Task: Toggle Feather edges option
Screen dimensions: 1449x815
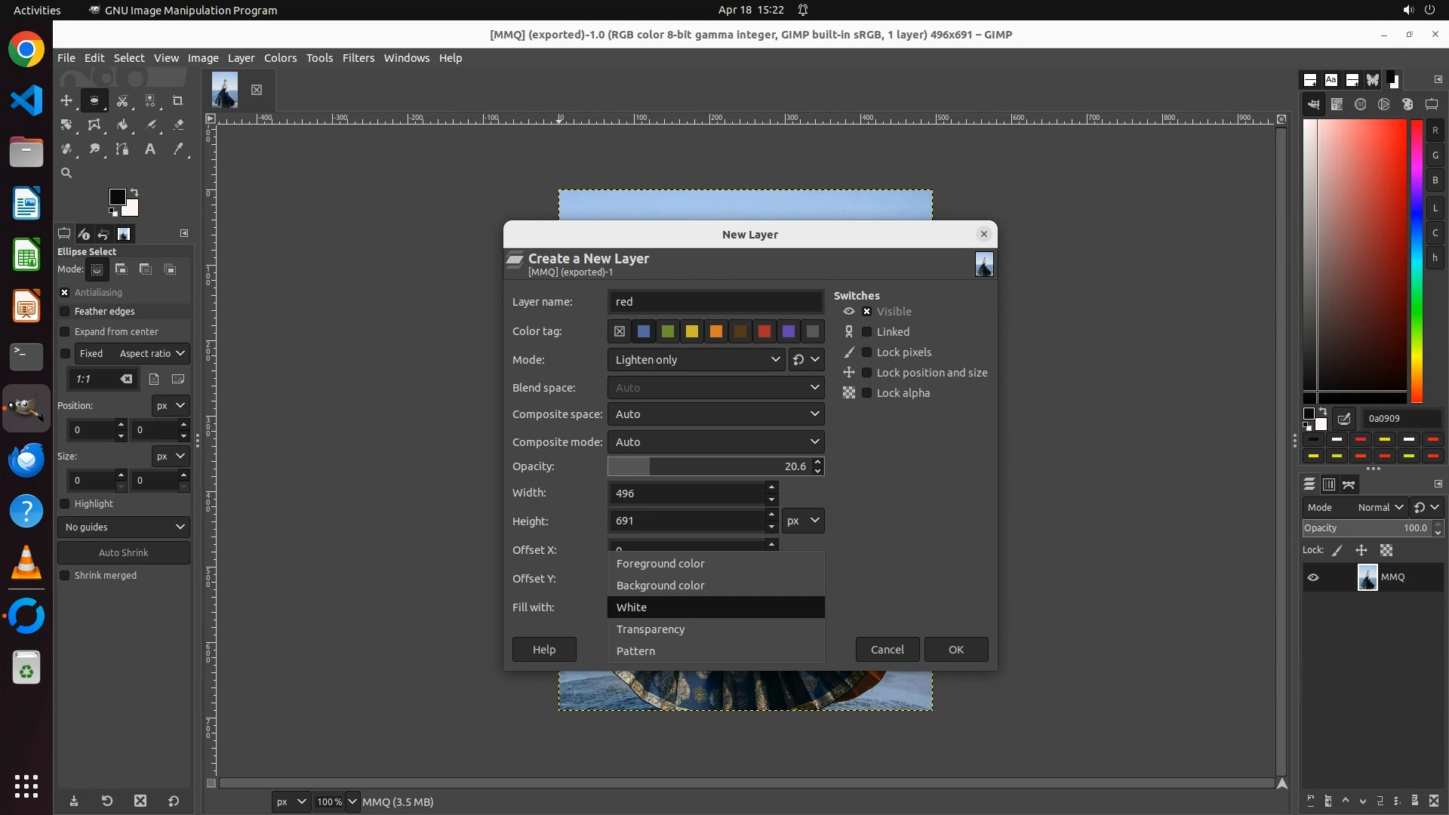Action: (65, 311)
